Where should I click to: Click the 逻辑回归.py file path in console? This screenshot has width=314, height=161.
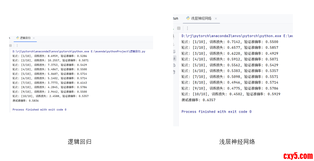coord(137,51)
